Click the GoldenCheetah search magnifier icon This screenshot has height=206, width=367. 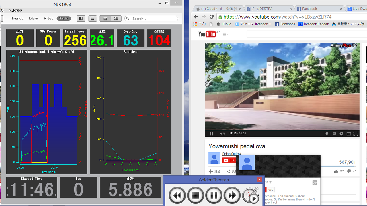pyautogui.click(x=128, y=19)
